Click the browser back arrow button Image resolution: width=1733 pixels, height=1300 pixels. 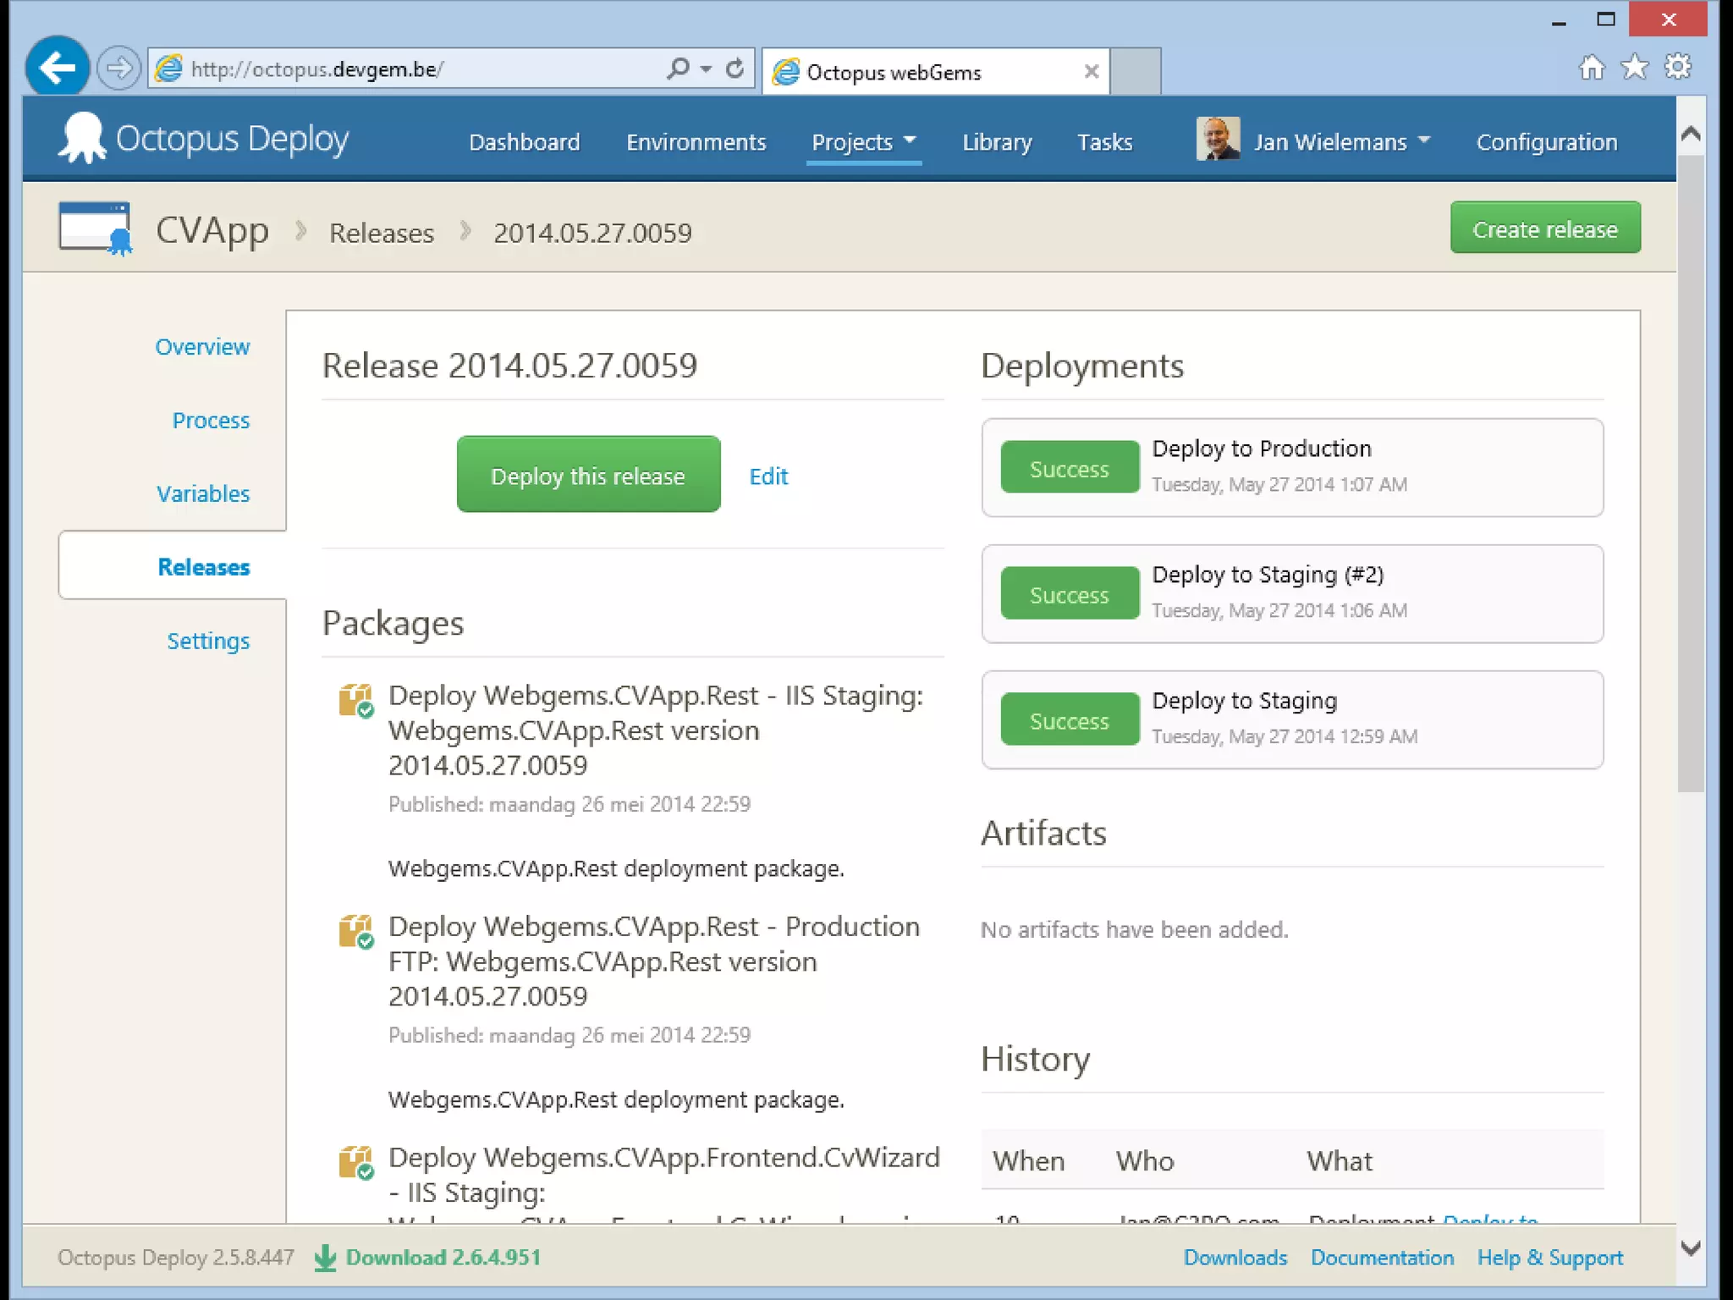58,68
